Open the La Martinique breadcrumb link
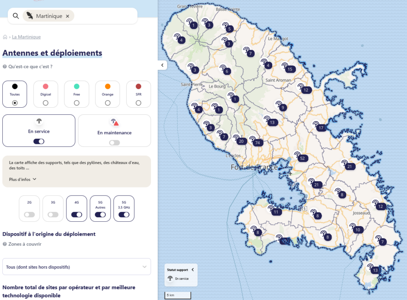Viewport: 407px width, 300px height. coord(26,37)
